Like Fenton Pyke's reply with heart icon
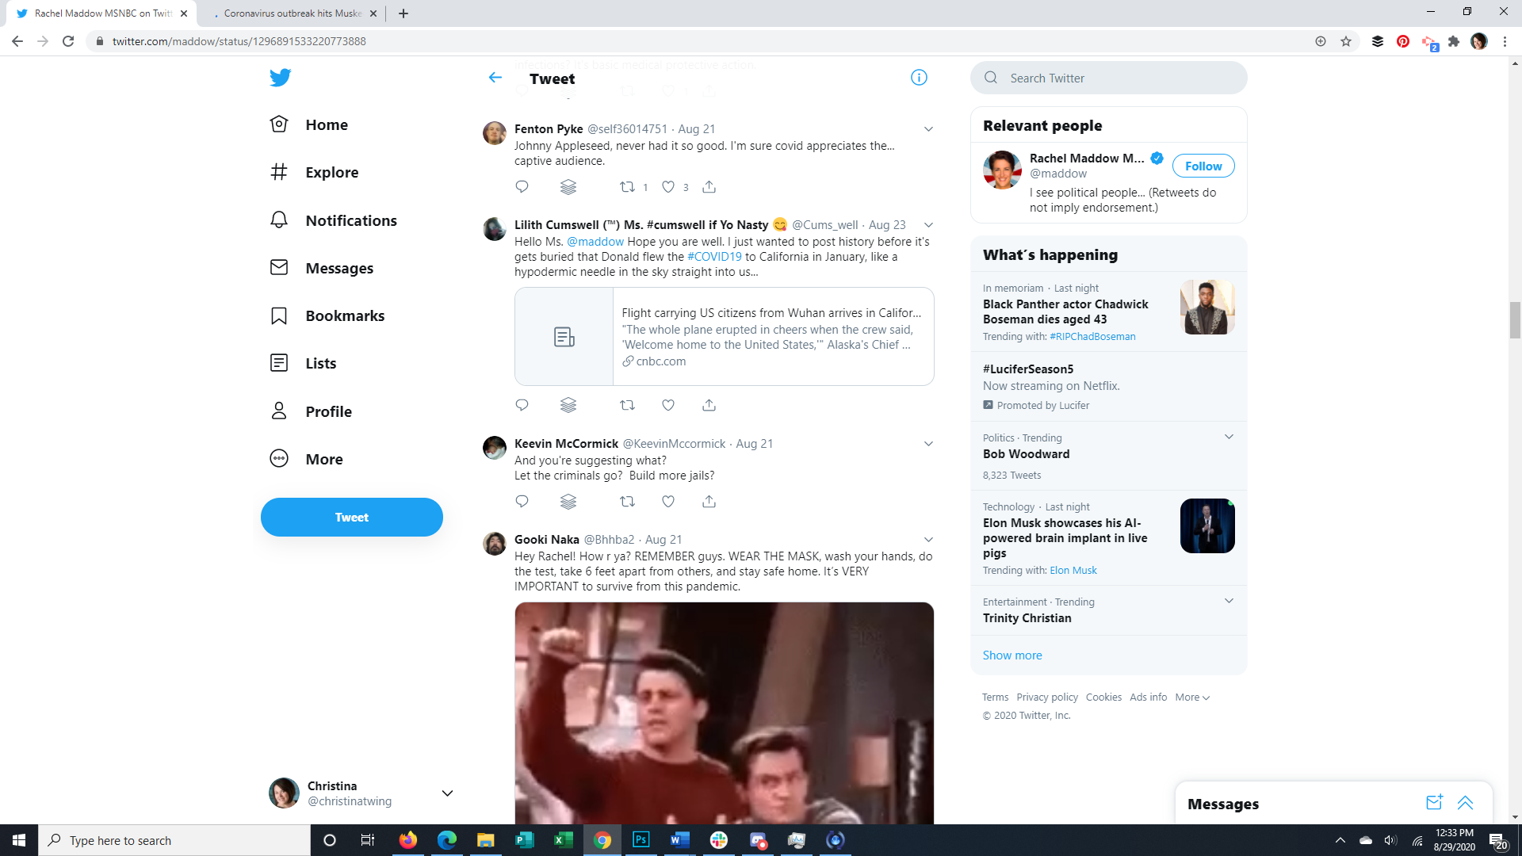The height and width of the screenshot is (856, 1522). coord(668,187)
